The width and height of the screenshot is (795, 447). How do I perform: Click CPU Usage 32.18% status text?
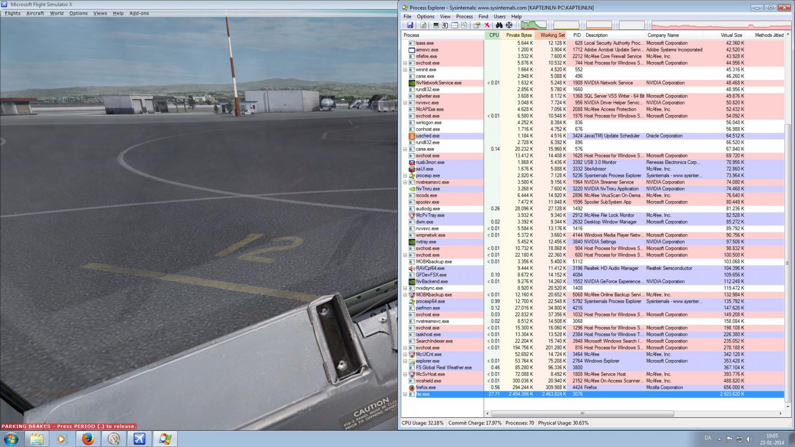pos(423,423)
